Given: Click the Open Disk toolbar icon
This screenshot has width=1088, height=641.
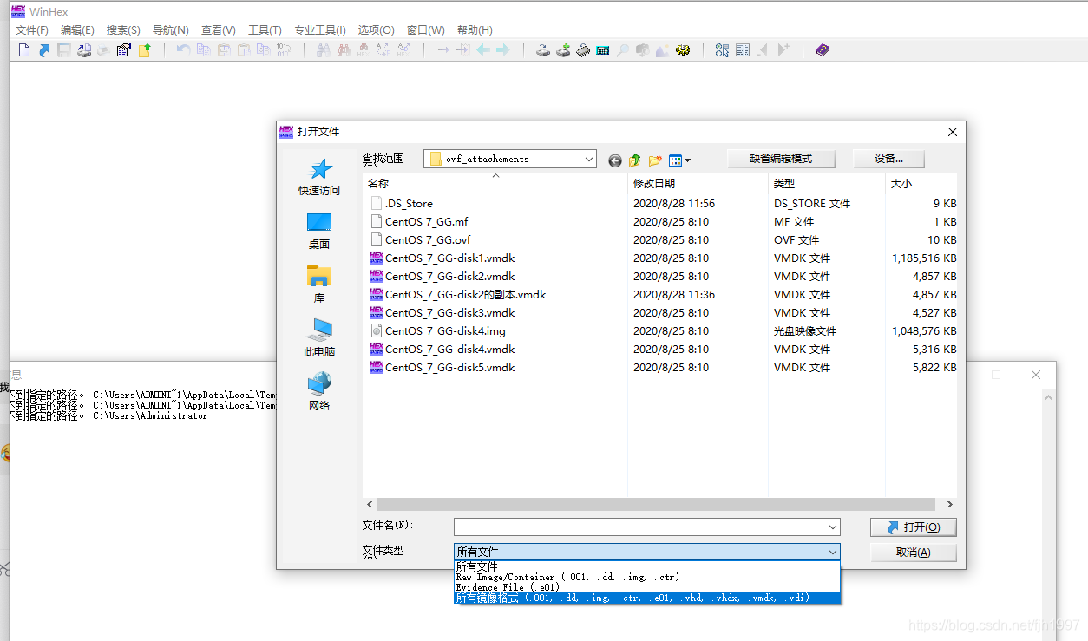Looking at the screenshot, I should [x=543, y=50].
